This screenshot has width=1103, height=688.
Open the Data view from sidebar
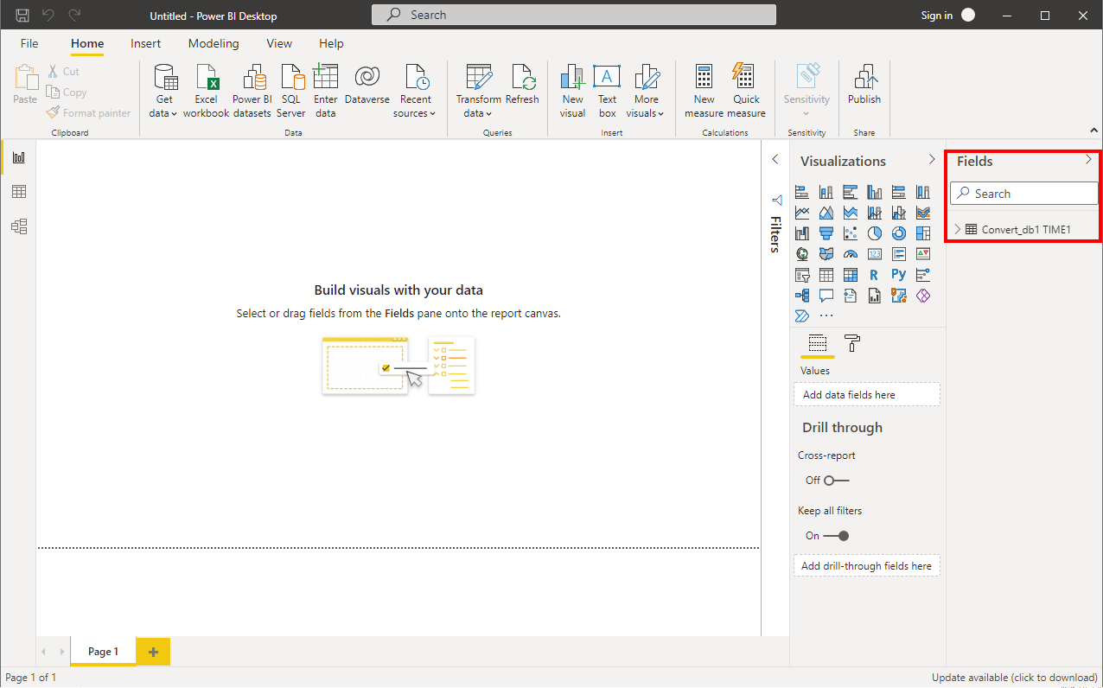tap(19, 192)
